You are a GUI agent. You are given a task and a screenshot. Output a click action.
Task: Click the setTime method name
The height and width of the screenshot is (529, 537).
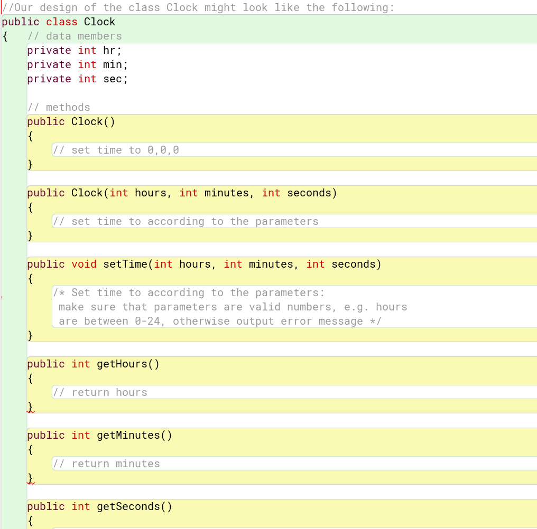point(126,264)
